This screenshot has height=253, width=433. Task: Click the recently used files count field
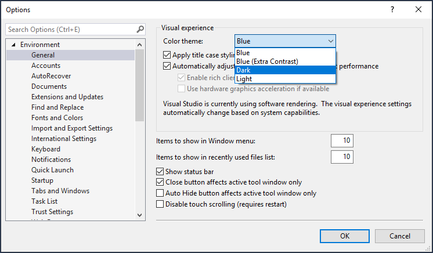tap(342, 157)
